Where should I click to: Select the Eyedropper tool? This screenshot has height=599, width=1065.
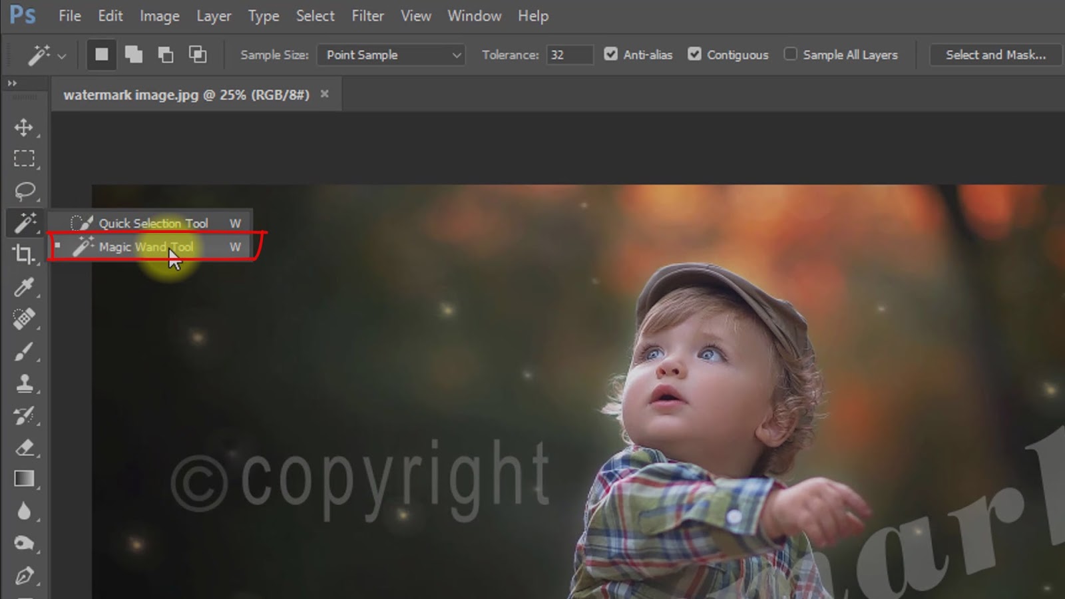point(25,288)
